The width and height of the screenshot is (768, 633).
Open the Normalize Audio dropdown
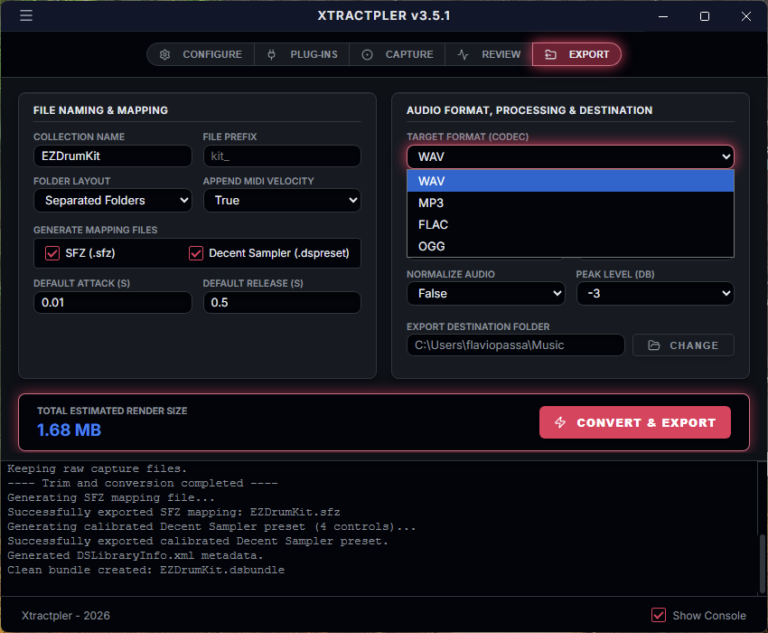(x=485, y=293)
